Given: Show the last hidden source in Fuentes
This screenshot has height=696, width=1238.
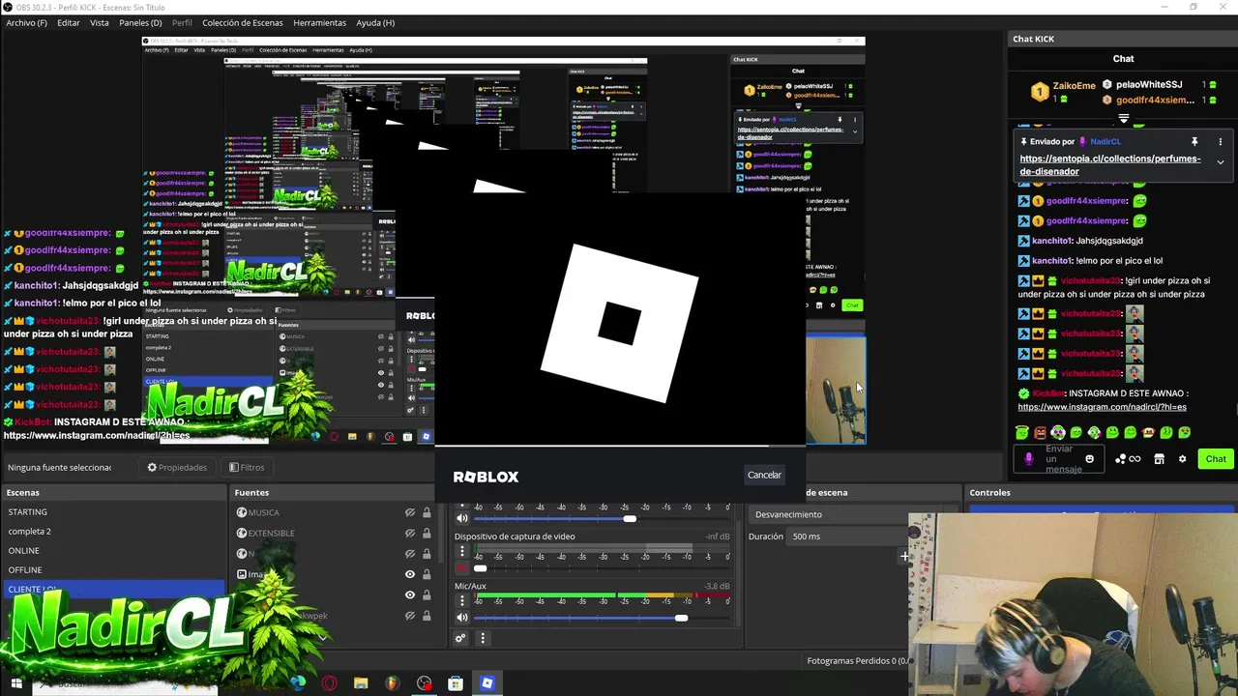Looking at the screenshot, I should click(x=410, y=616).
